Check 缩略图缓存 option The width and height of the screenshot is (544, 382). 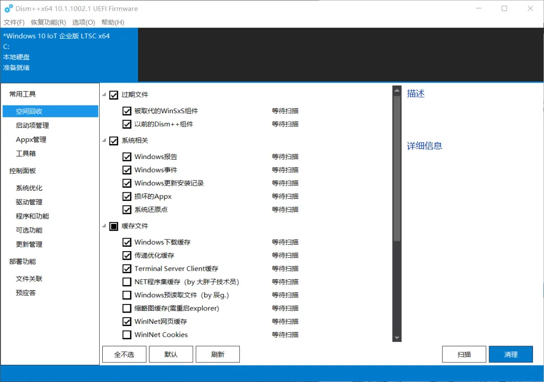[127, 308]
